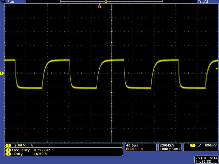Select the Frequency 9.792kHz measurement readout
This screenshot has height=164, width=219.
tap(31, 150)
